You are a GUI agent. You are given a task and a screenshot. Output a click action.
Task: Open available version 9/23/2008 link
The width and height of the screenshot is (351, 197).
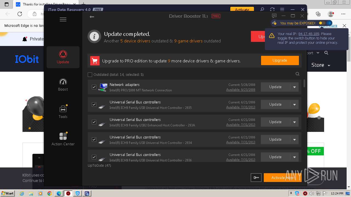coord(240,90)
